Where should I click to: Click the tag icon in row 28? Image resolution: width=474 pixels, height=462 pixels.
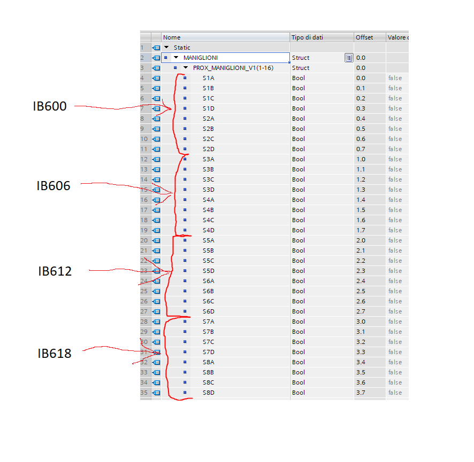click(156, 322)
